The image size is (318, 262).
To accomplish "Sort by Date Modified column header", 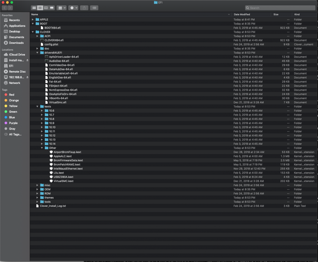I will [251, 14].
